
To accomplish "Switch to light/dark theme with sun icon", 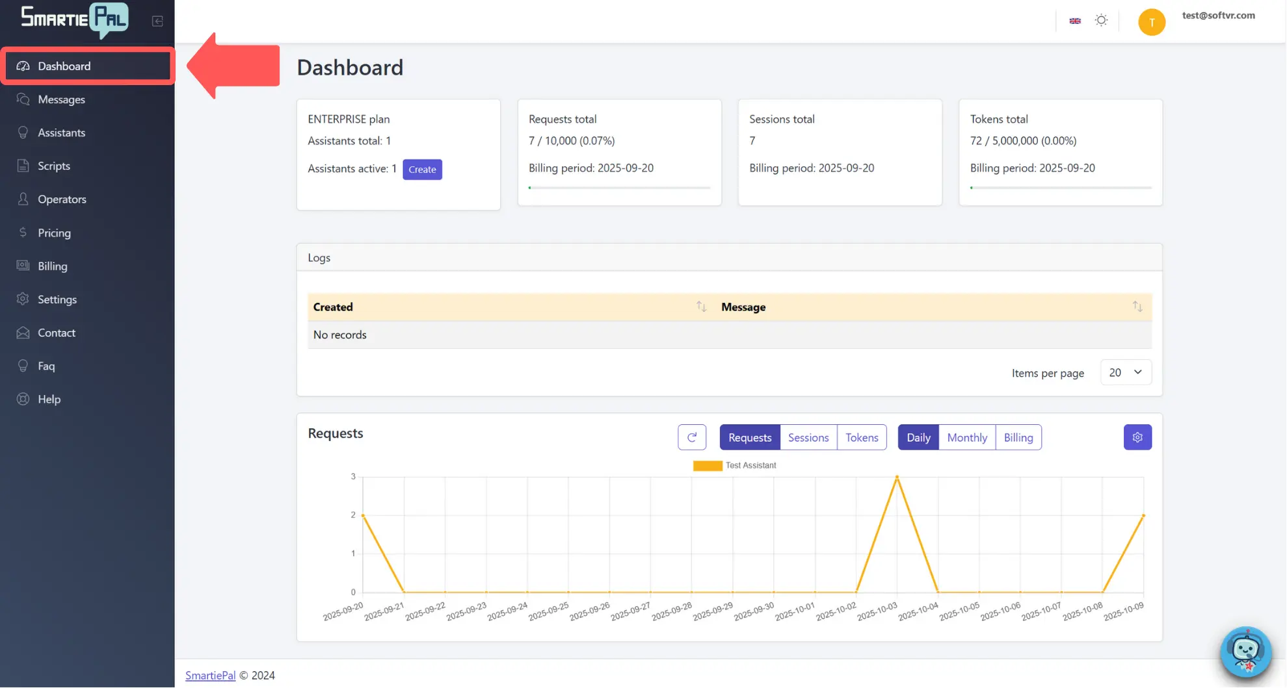I will (1101, 20).
